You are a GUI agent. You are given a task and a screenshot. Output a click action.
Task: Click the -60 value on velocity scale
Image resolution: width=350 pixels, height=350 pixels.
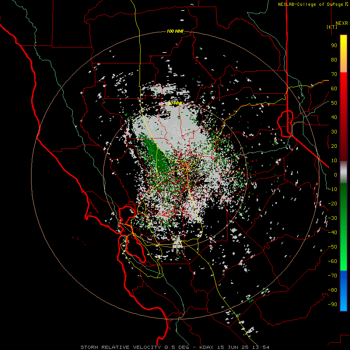[x=332, y=261]
